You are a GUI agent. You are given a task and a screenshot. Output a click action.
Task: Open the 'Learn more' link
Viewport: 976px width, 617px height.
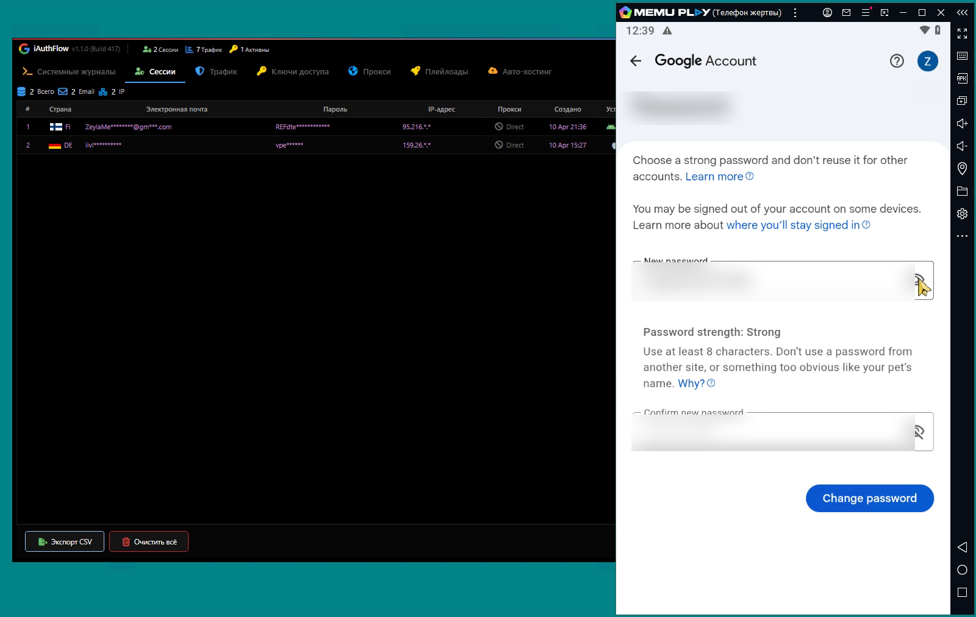719,176
